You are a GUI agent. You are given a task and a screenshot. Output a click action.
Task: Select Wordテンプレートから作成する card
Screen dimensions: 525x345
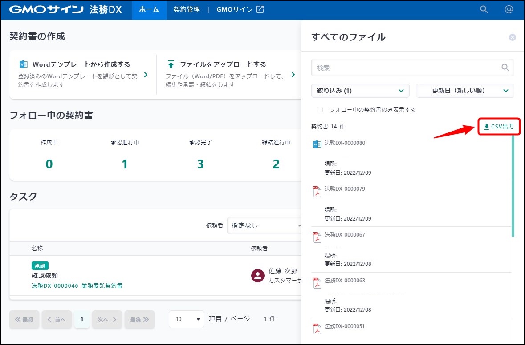pos(83,75)
